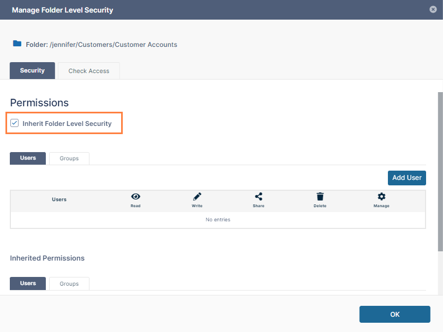Screen dimensions: 443x332
Task: Confirm with the OK button
Action: 394,314
